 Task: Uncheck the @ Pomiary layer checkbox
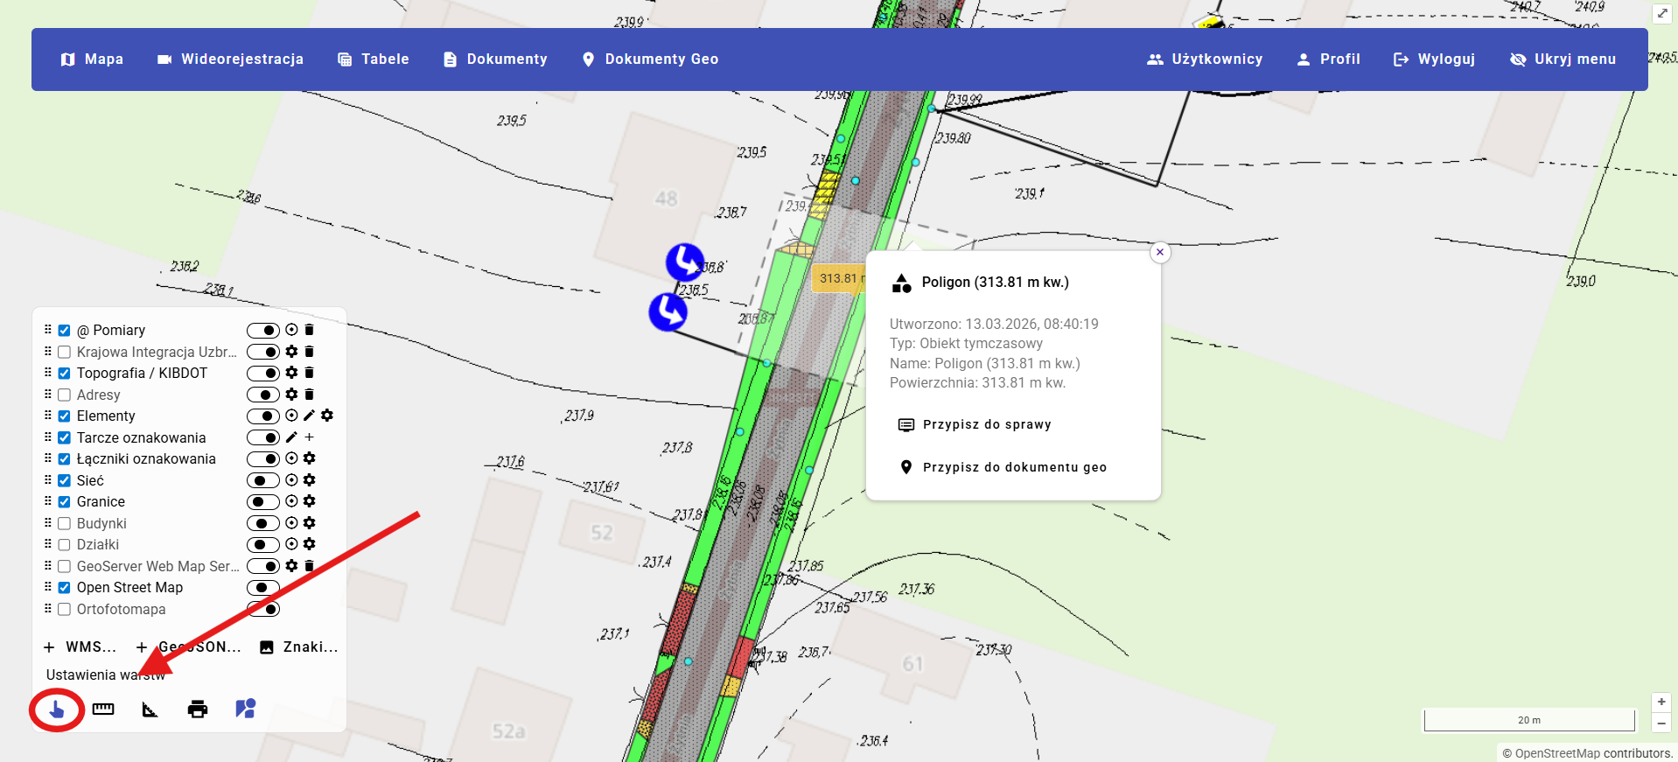click(64, 331)
